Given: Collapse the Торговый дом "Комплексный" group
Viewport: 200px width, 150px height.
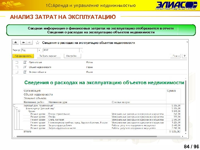Looking at the screenshot, I should tap(14, 106).
